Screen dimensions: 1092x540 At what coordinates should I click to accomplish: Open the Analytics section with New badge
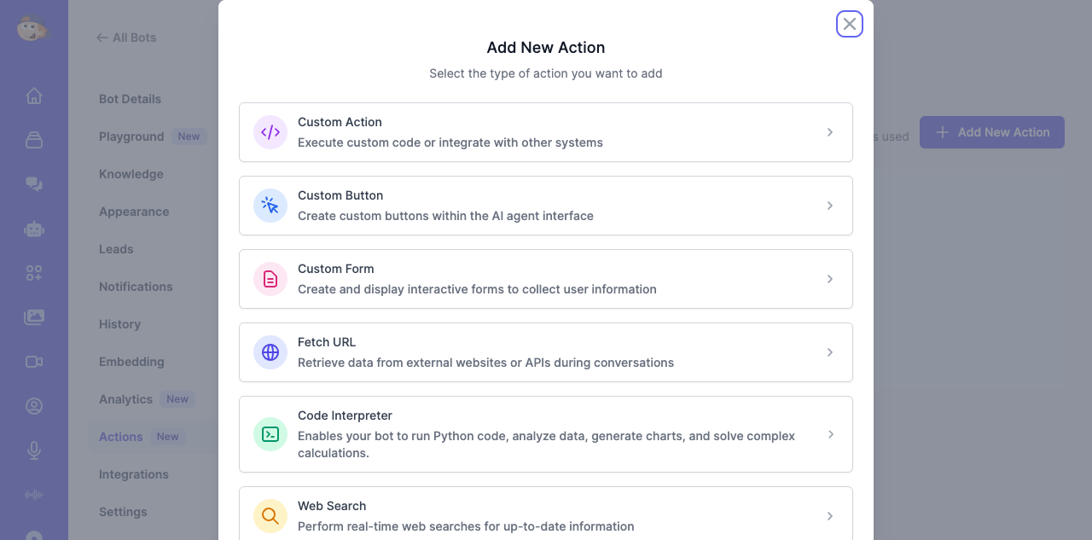coord(125,399)
